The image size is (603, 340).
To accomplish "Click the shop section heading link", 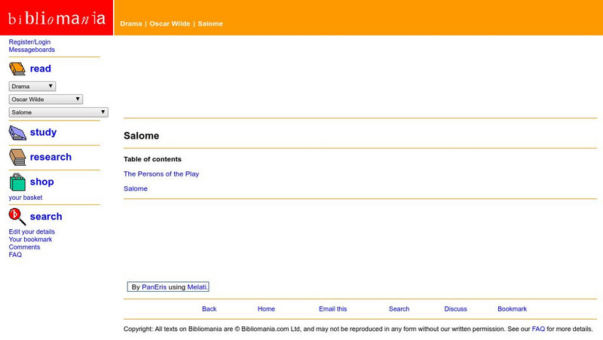I will [x=42, y=182].
